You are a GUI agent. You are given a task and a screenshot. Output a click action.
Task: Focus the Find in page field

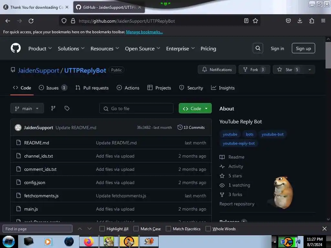(37, 229)
